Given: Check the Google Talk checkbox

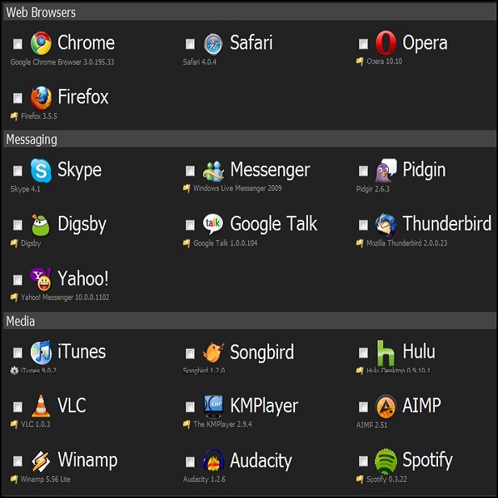Looking at the screenshot, I should (190, 226).
